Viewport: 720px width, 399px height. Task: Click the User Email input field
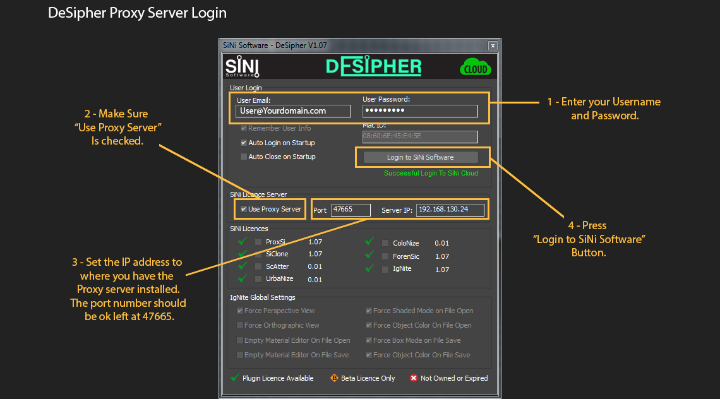293,111
